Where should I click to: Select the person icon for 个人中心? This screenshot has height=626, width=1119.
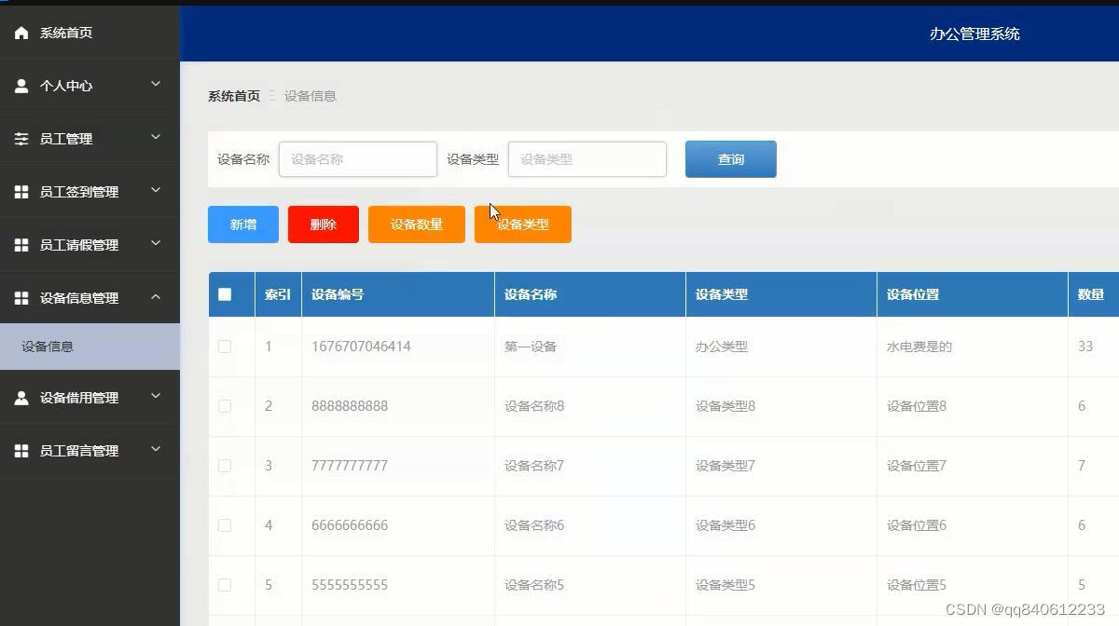coord(21,85)
